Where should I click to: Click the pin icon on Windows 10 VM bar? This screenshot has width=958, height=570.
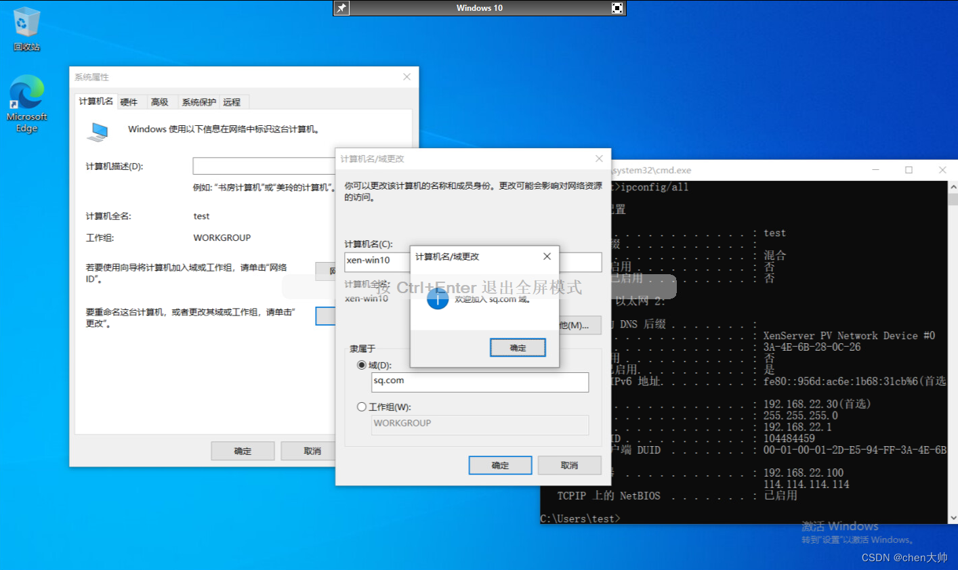(341, 8)
